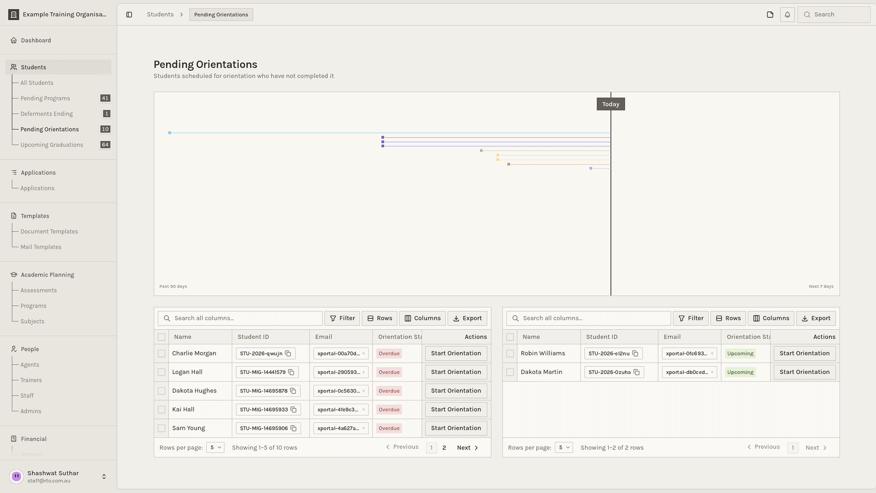Click the document note icon beside the bell

[x=770, y=15]
